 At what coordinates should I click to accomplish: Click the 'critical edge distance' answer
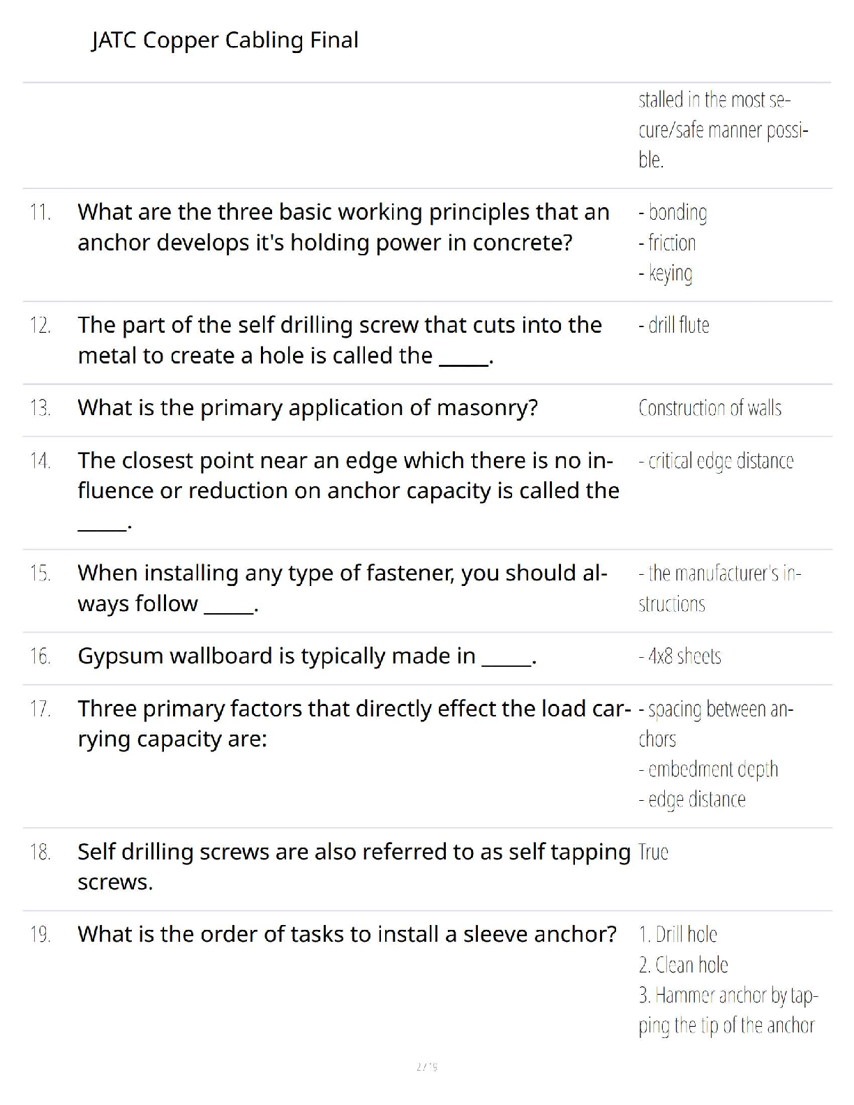(716, 461)
